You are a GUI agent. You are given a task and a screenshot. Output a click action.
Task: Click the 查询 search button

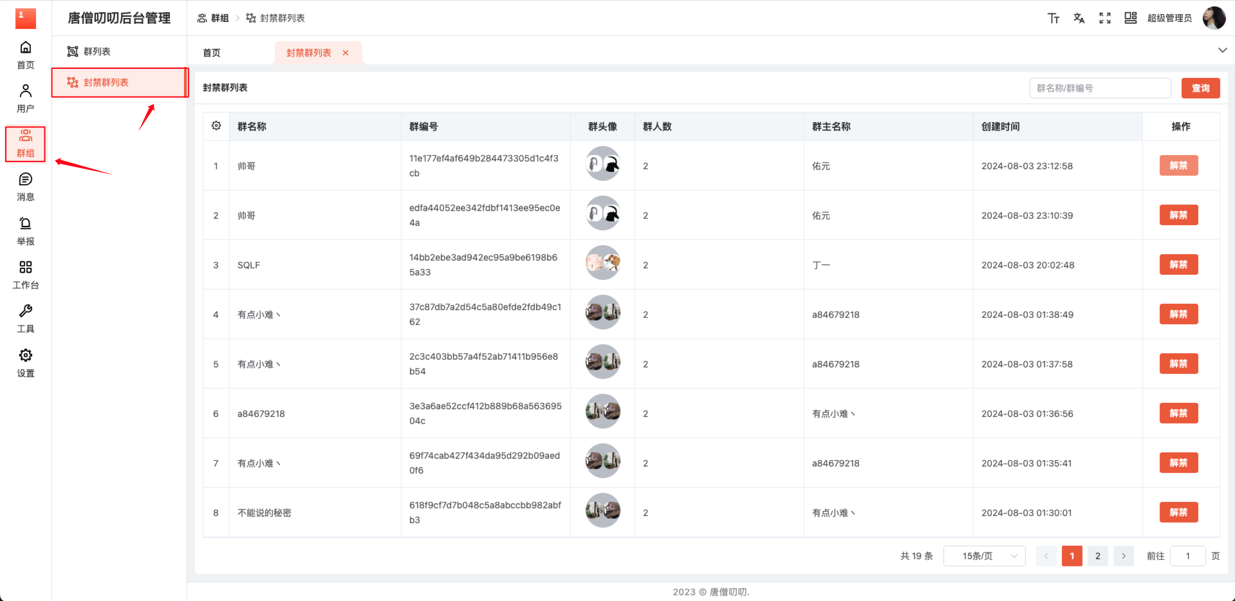coord(1200,88)
